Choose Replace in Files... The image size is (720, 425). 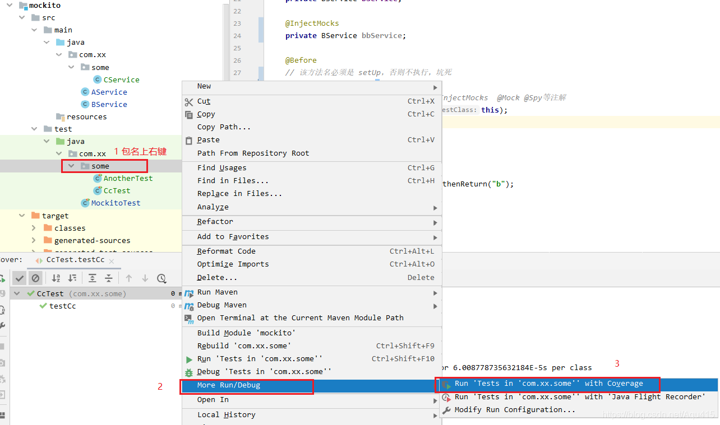point(312,193)
